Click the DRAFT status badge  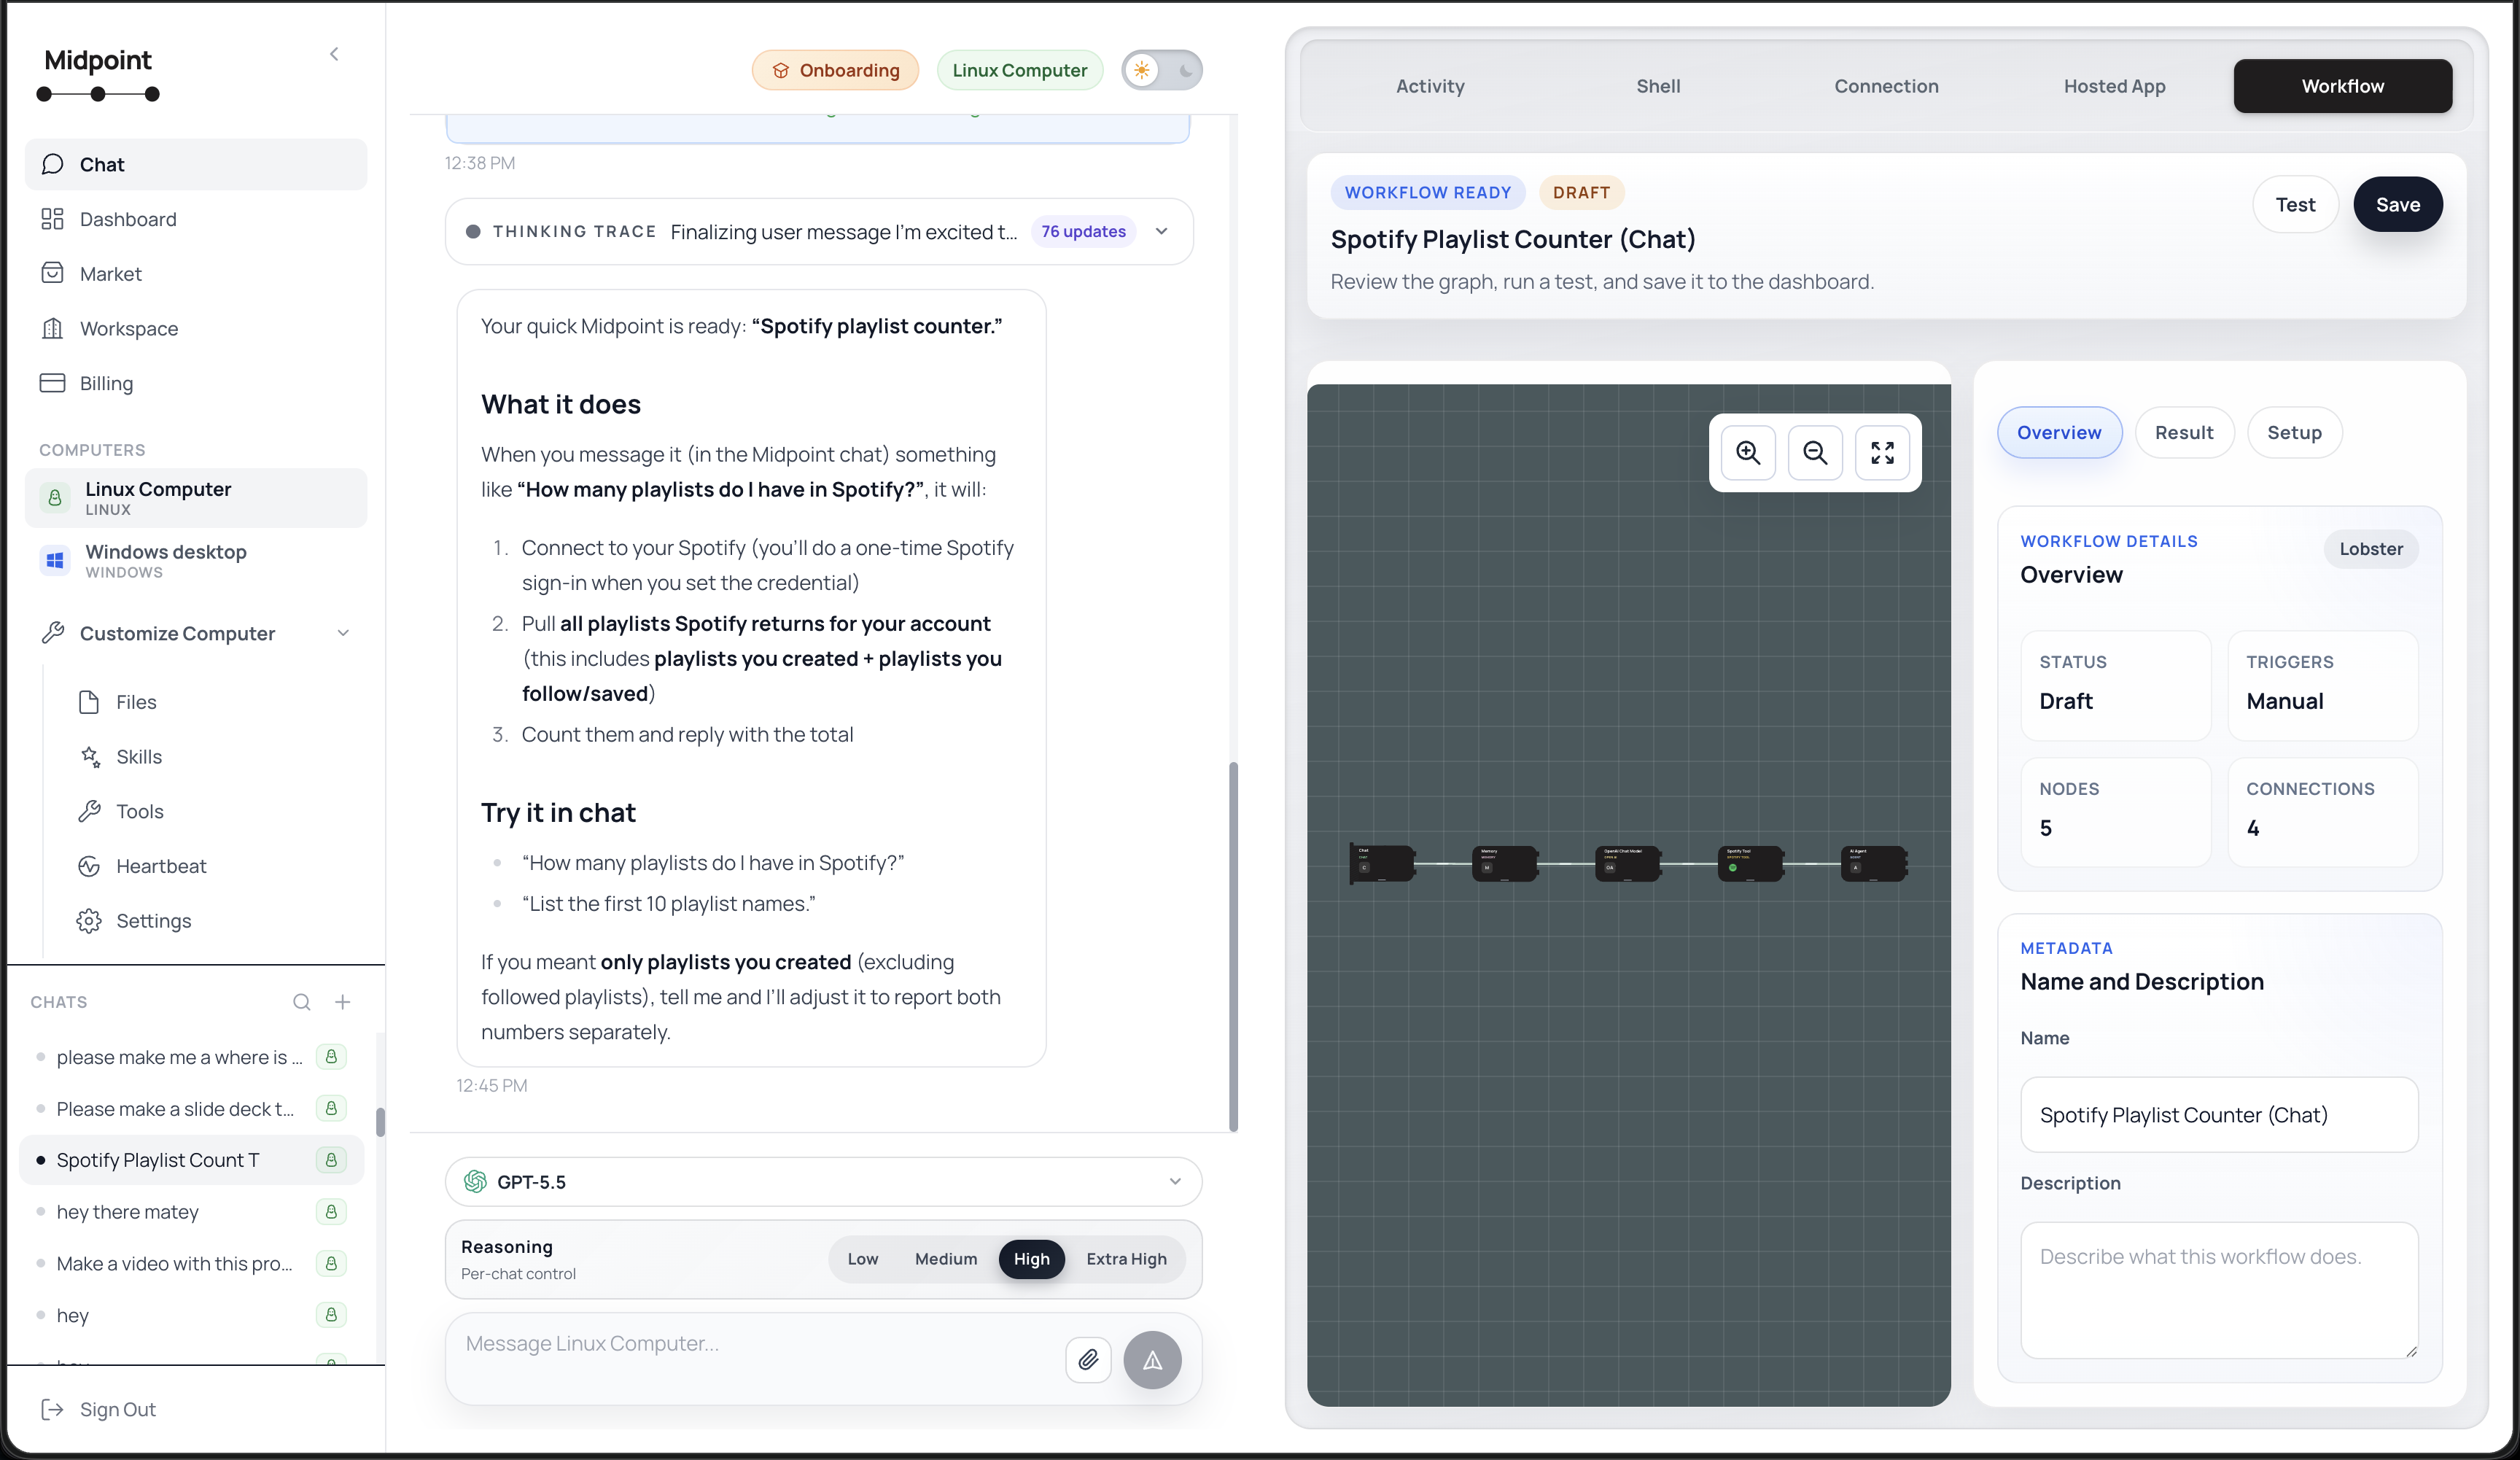tap(1581, 192)
